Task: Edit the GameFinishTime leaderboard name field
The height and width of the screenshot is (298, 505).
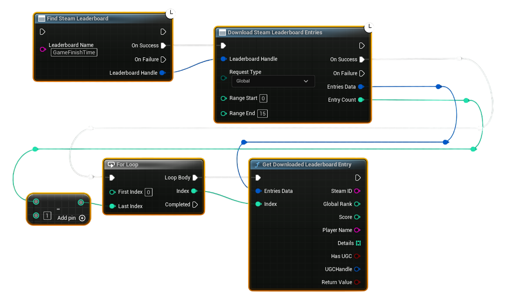Action: click(x=73, y=52)
